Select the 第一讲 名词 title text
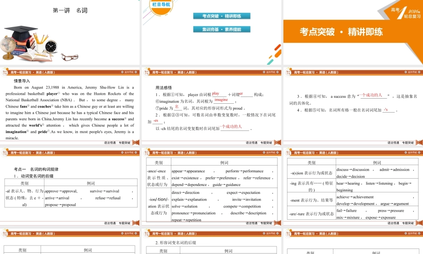 (x=70, y=11)
